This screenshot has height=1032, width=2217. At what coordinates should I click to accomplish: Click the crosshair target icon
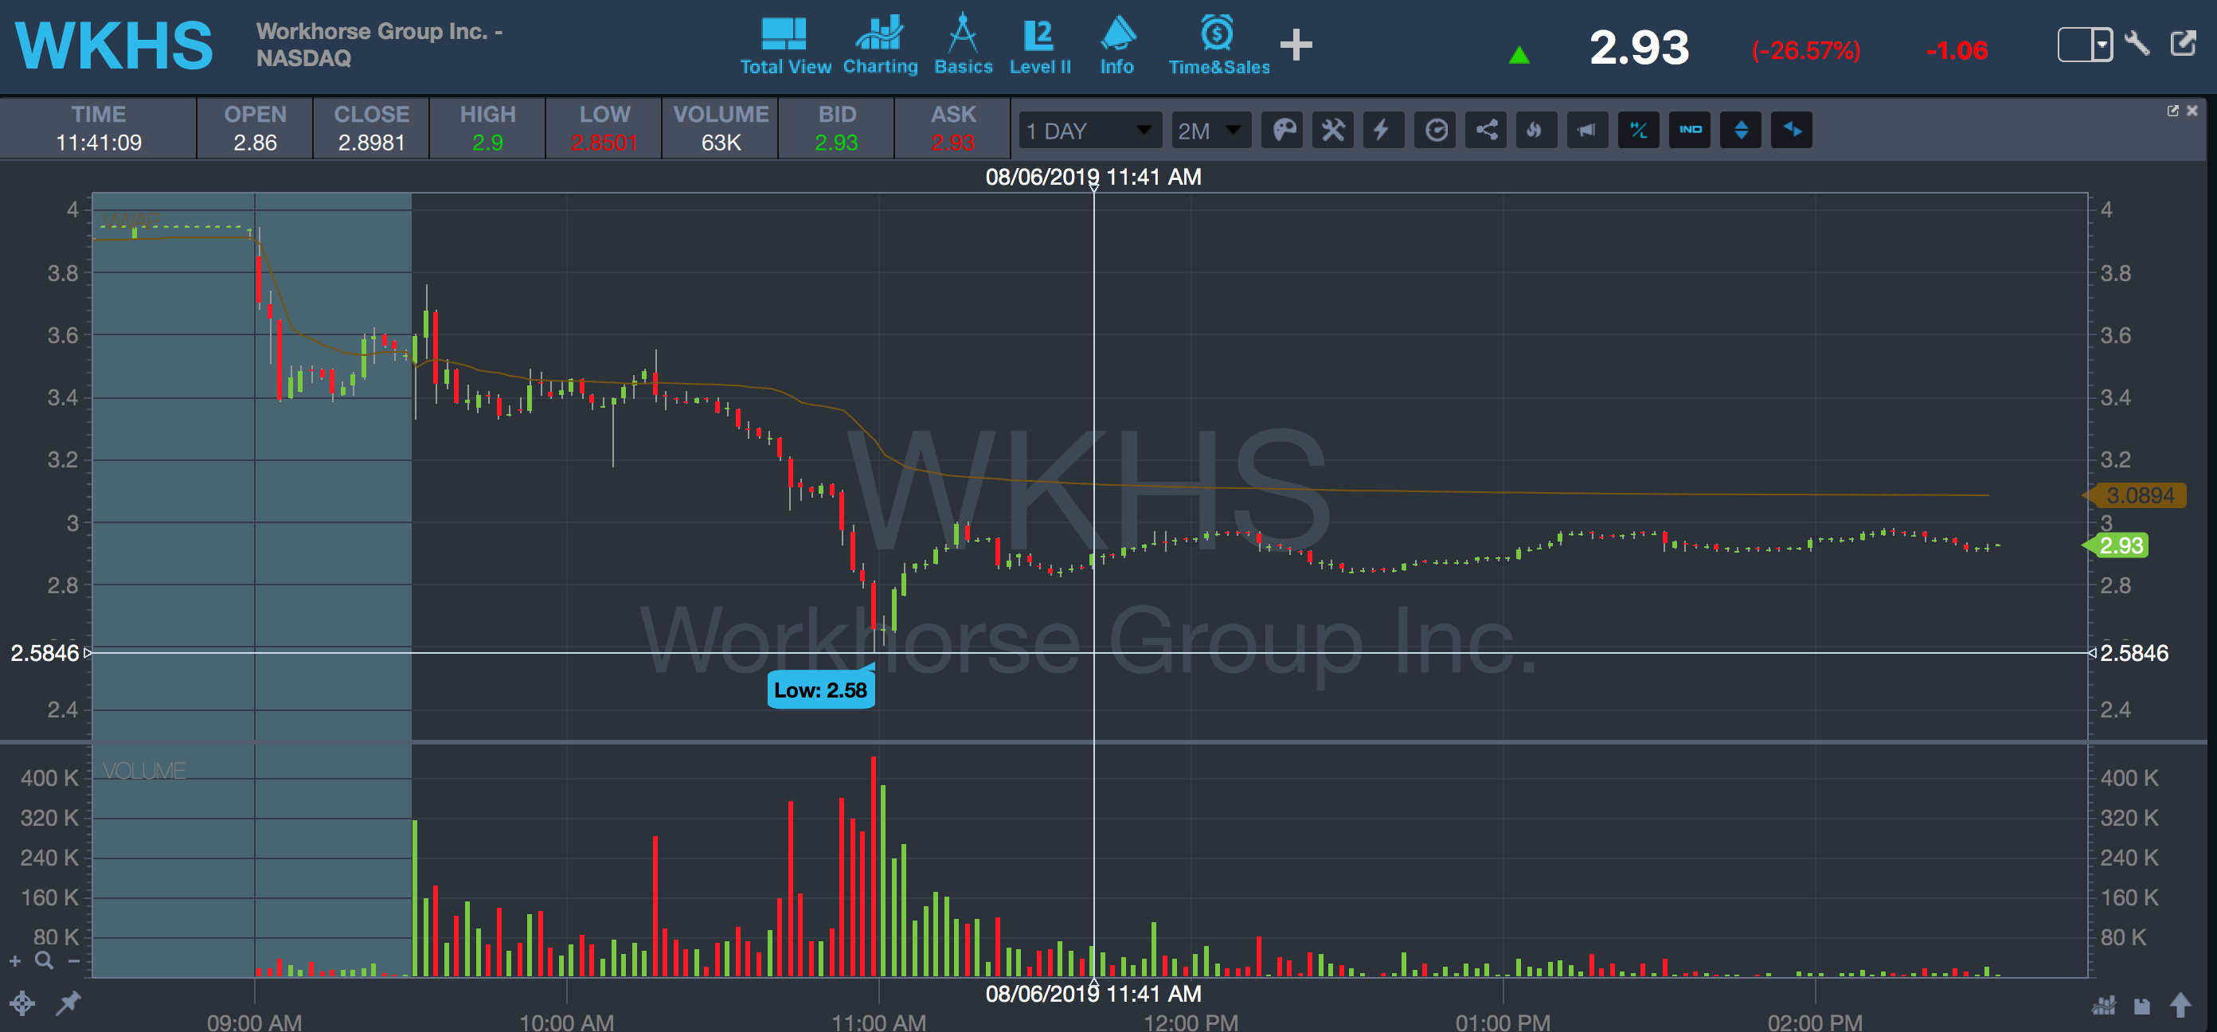pos(22,1003)
